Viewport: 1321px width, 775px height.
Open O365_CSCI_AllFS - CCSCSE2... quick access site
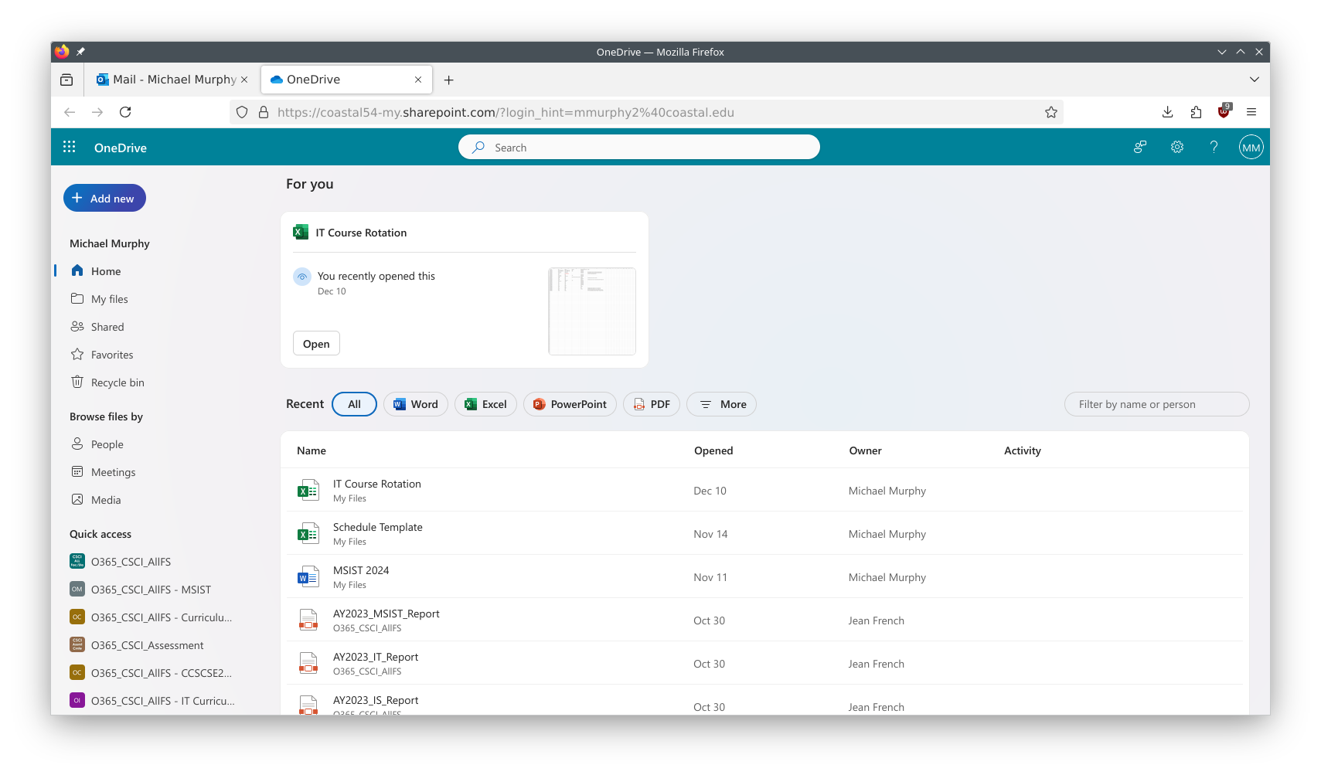click(x=151, y=673)
